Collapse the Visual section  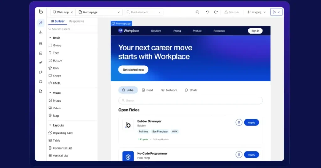click(x=50, y=93)
